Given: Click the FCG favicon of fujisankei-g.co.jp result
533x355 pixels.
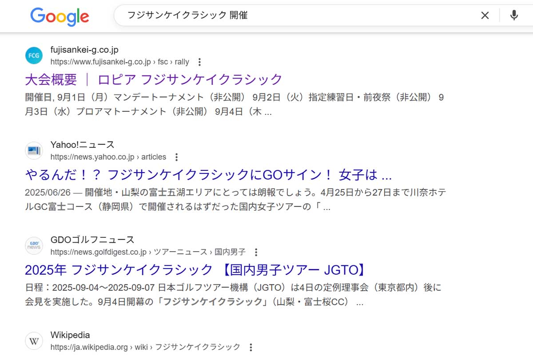Looking at the screenshot, I should 34,55.
